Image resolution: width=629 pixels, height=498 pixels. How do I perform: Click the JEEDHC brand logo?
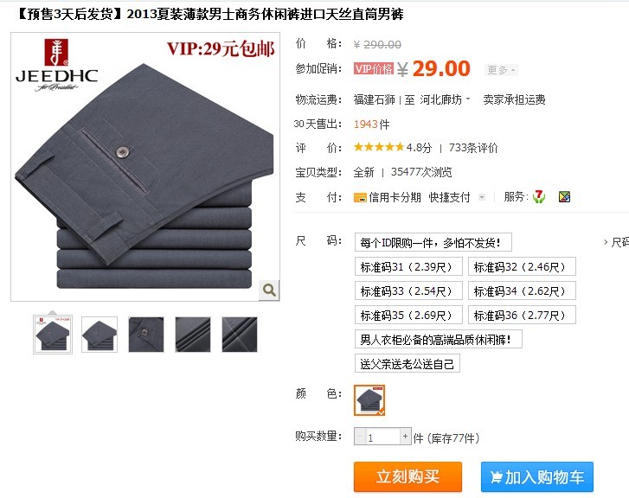[x=56, y=65]
